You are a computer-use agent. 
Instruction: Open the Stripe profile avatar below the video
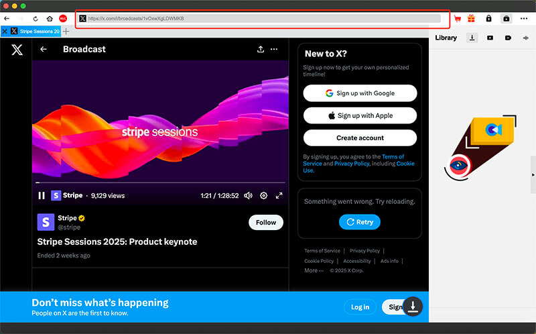46,222
